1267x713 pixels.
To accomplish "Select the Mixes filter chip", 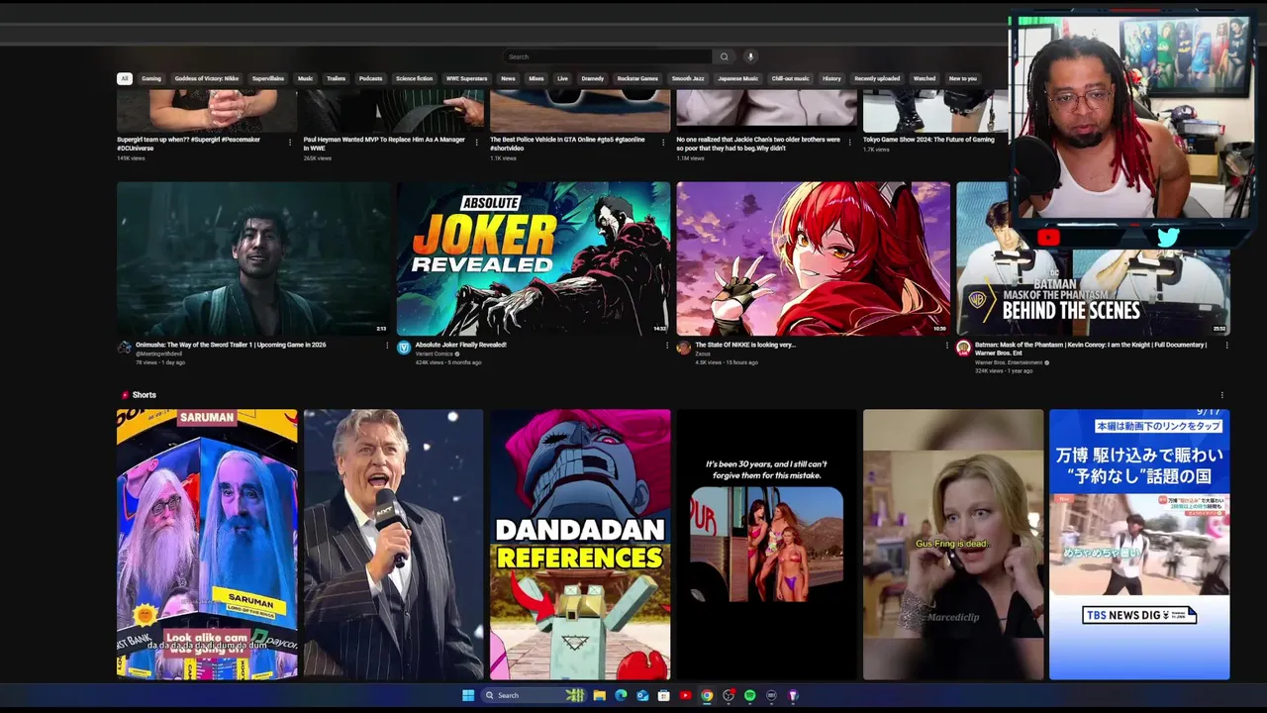I will coord(536,78).
